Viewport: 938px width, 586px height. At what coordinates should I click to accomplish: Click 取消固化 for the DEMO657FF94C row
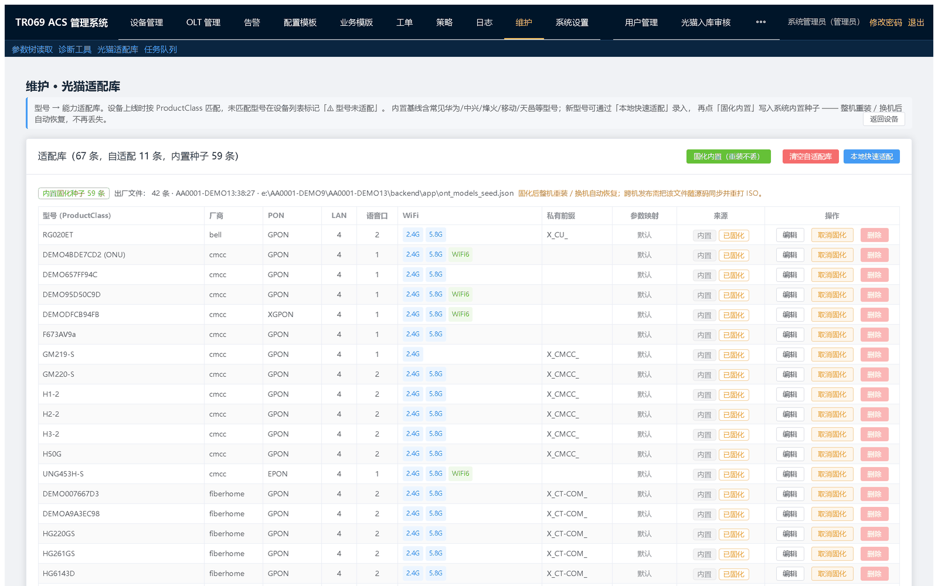click(832, 275)
